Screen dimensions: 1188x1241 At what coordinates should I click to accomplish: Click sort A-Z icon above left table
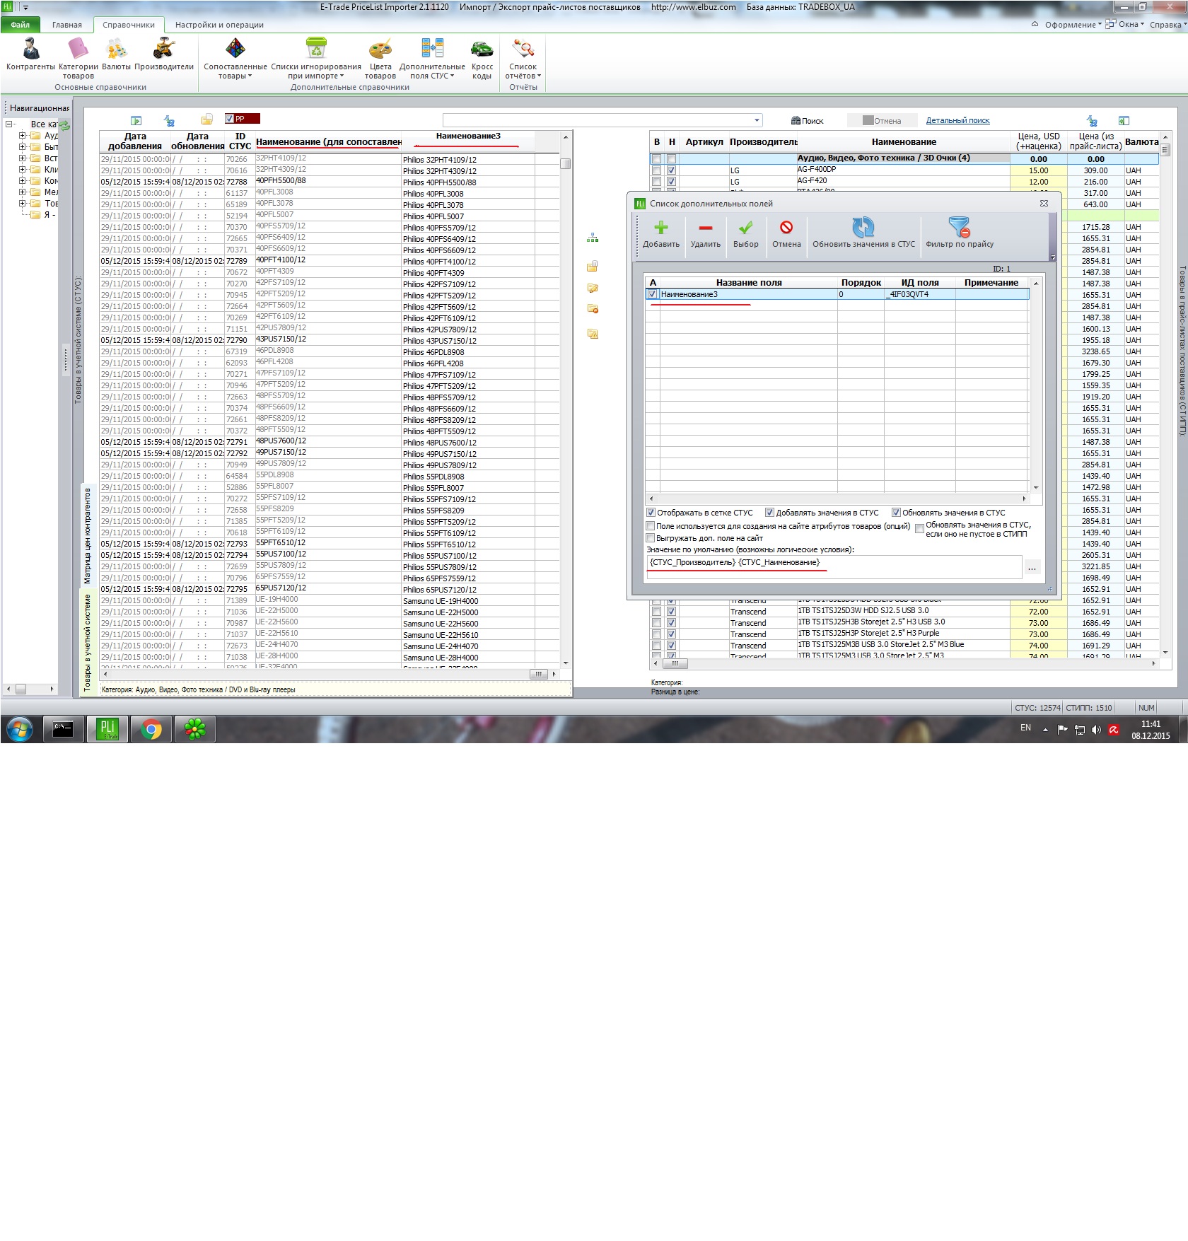[169, 121]
